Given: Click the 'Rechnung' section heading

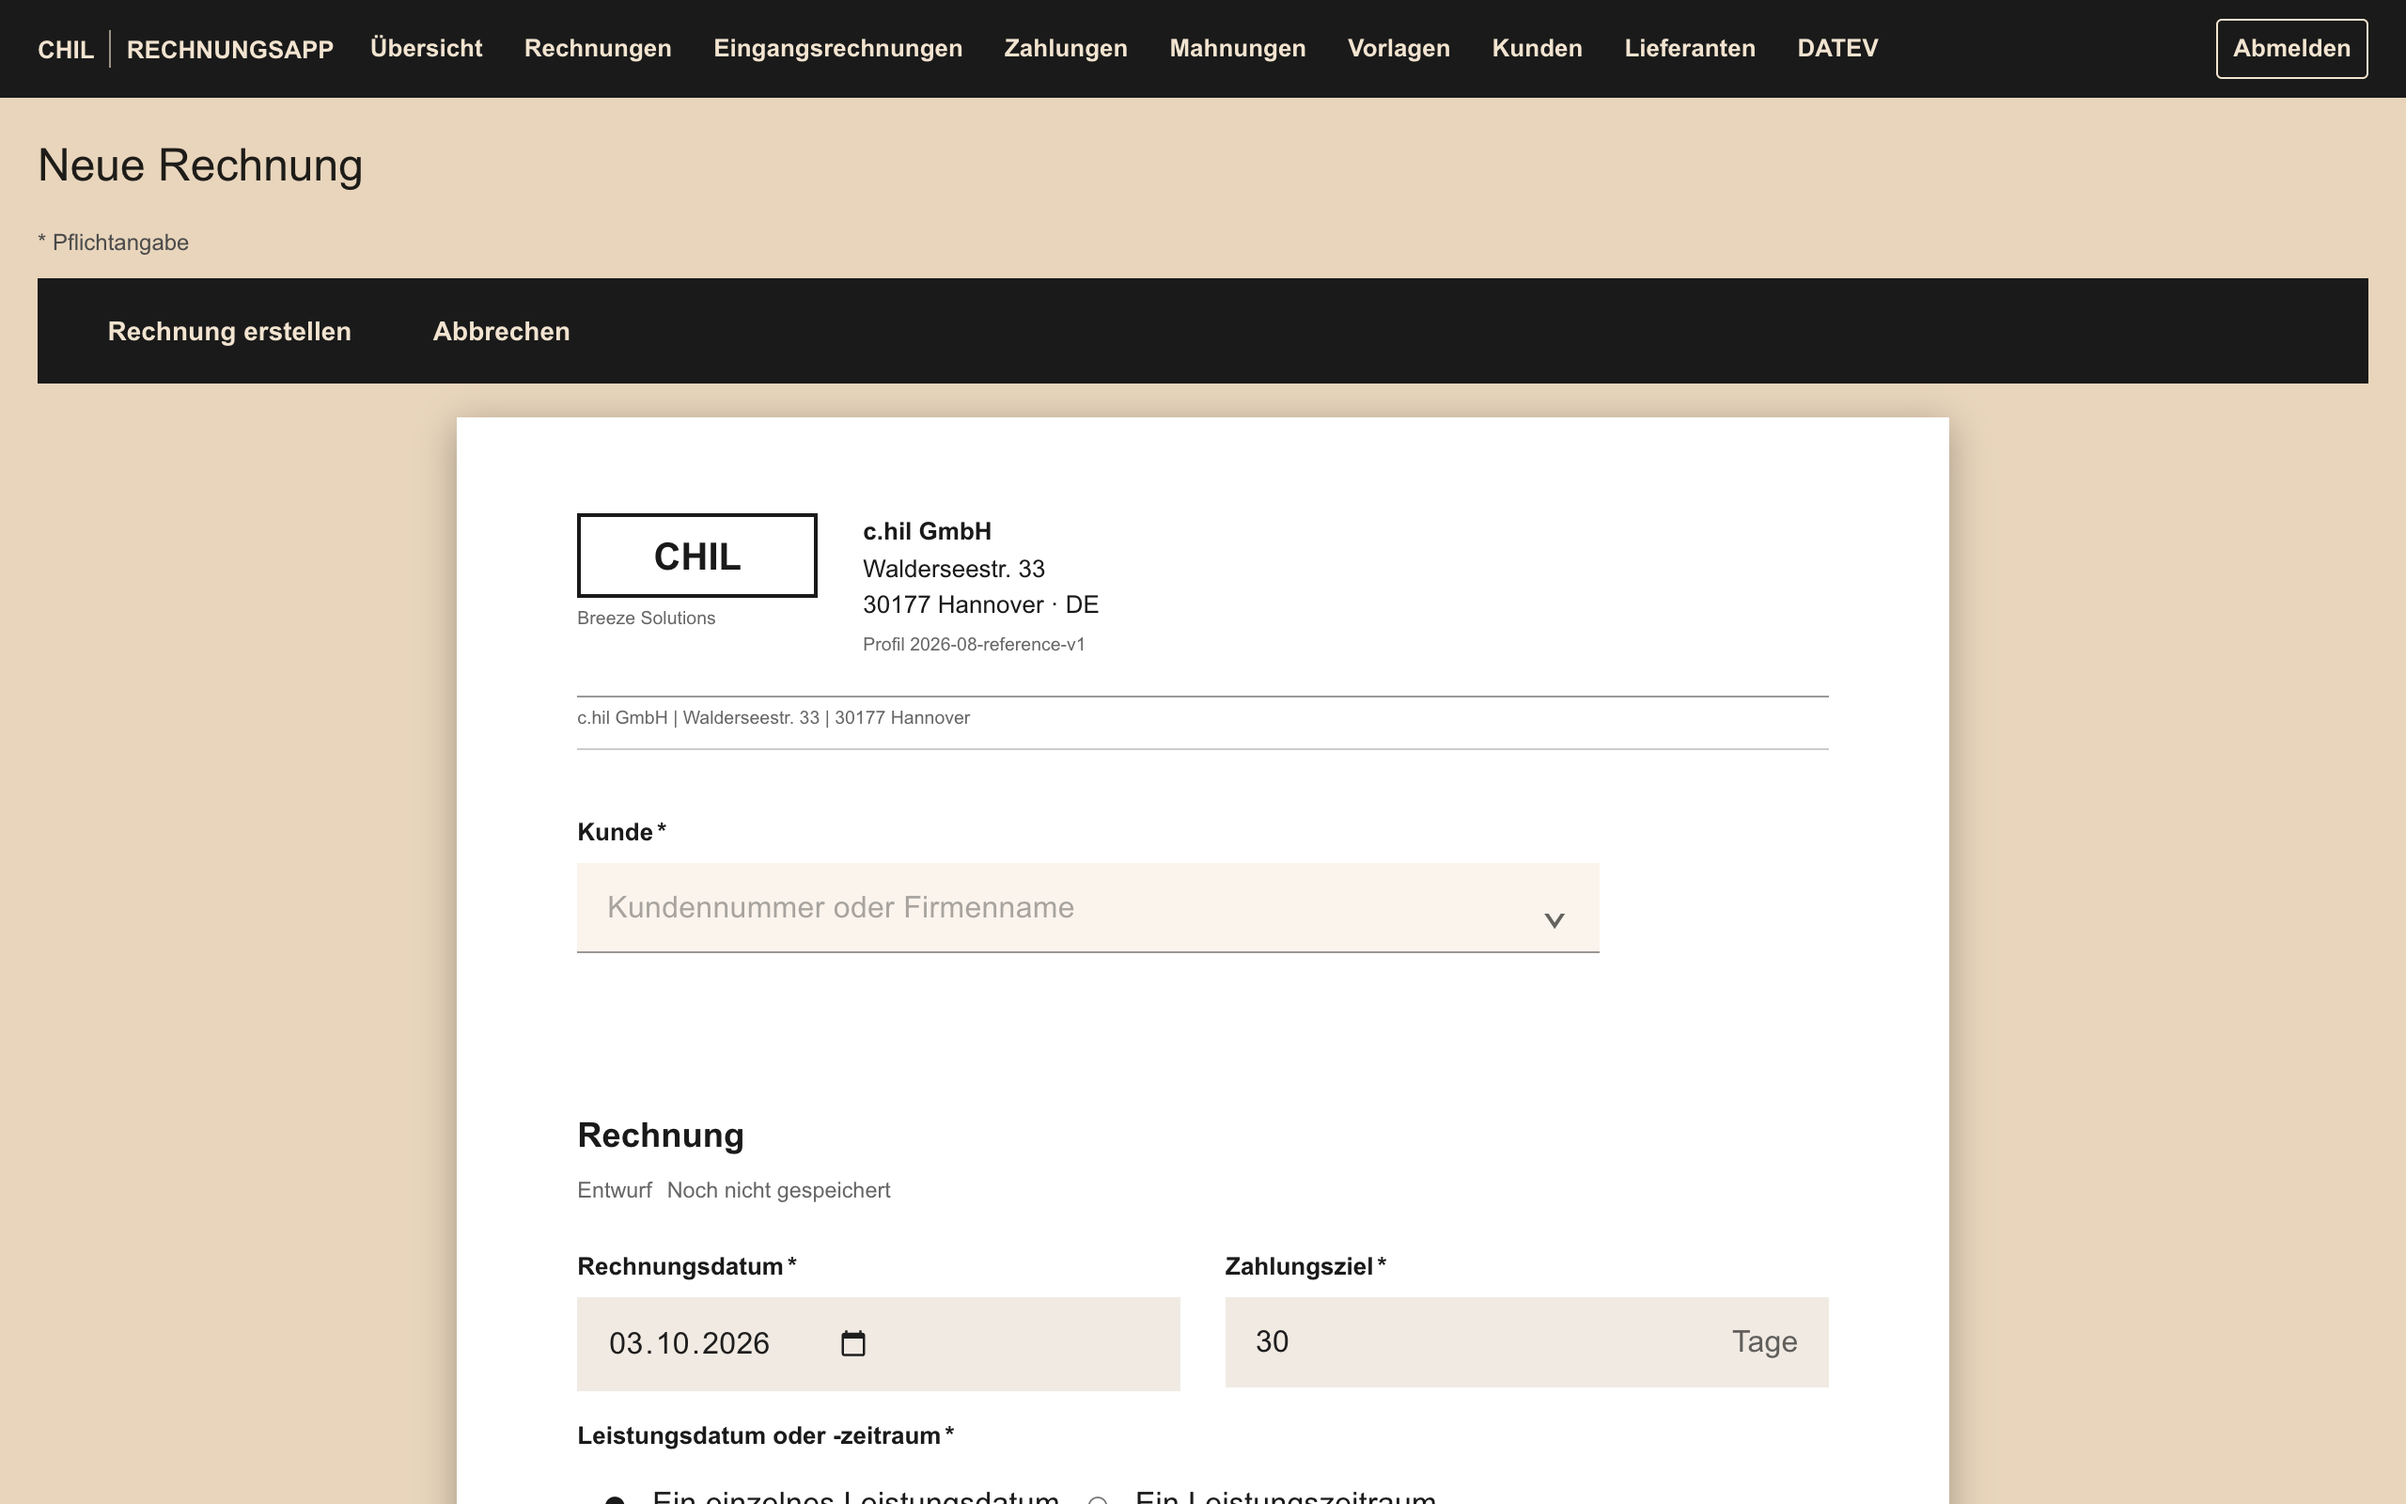Looking at the screenshot, I should pyautogui.click(x=660, y=1134).
